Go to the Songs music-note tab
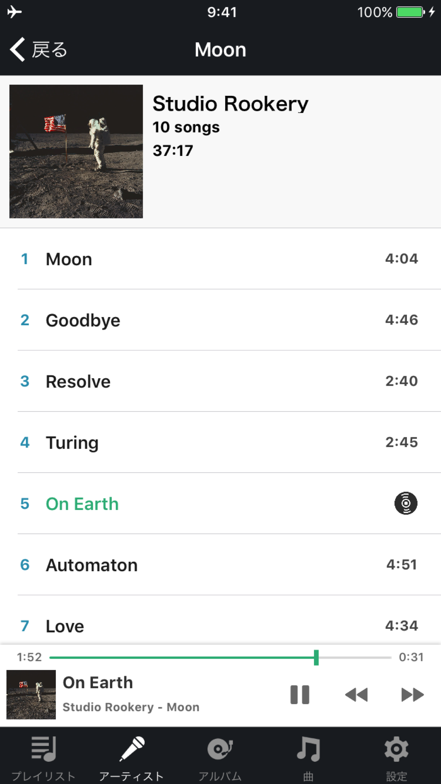This screenshot has width=441, height=784. (x=308, y=750)
